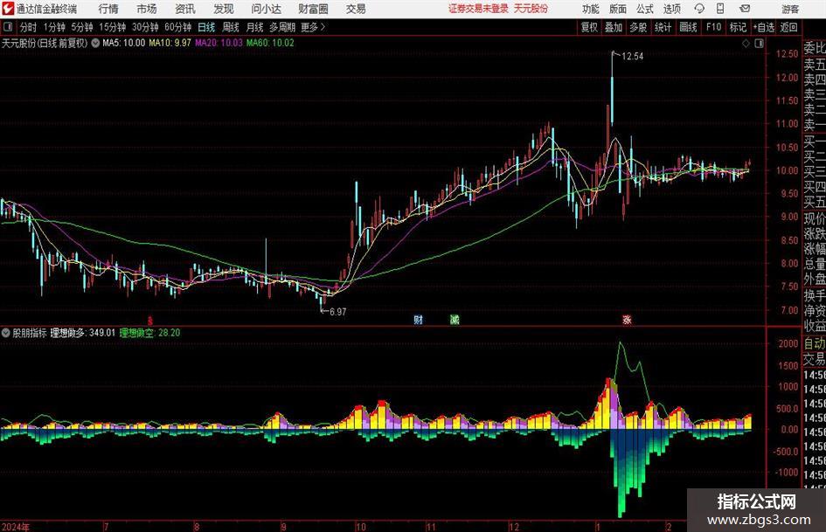This screenshot has height=532, width=826.
Task: Switch to 15分钟 period
Action: tap(112, 27)
